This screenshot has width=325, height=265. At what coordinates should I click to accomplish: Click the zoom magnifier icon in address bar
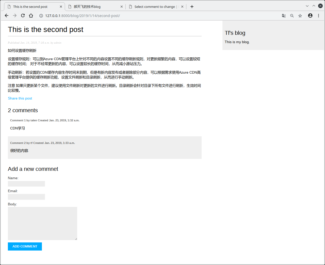[292, 16]
